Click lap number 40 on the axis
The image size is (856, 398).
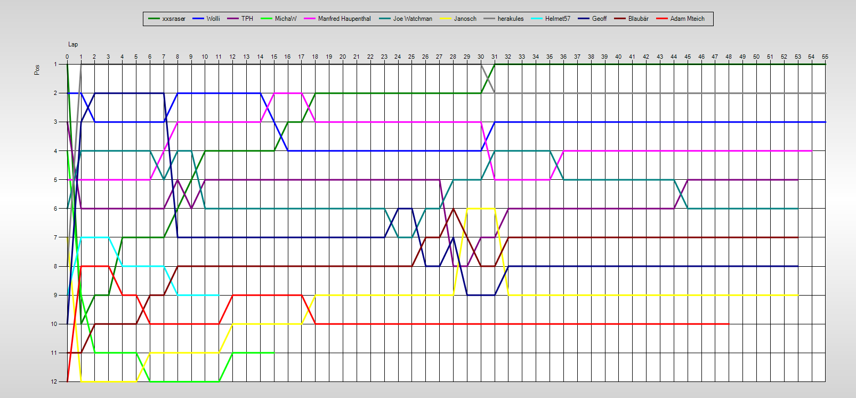pos(618,57)
